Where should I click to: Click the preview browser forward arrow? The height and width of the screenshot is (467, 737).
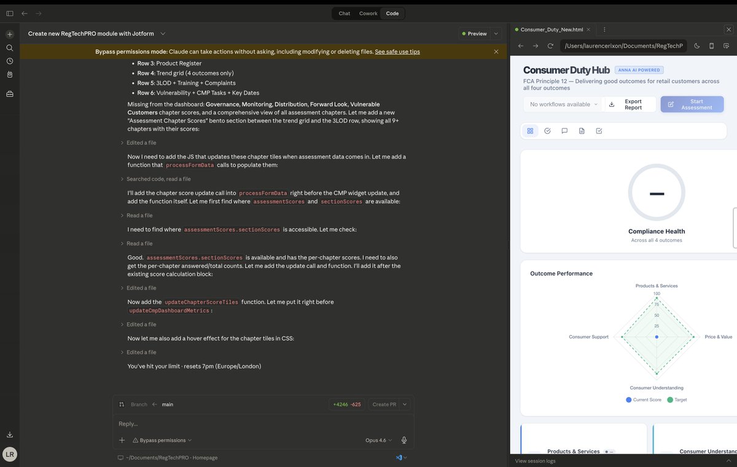[x=535, y=45]
